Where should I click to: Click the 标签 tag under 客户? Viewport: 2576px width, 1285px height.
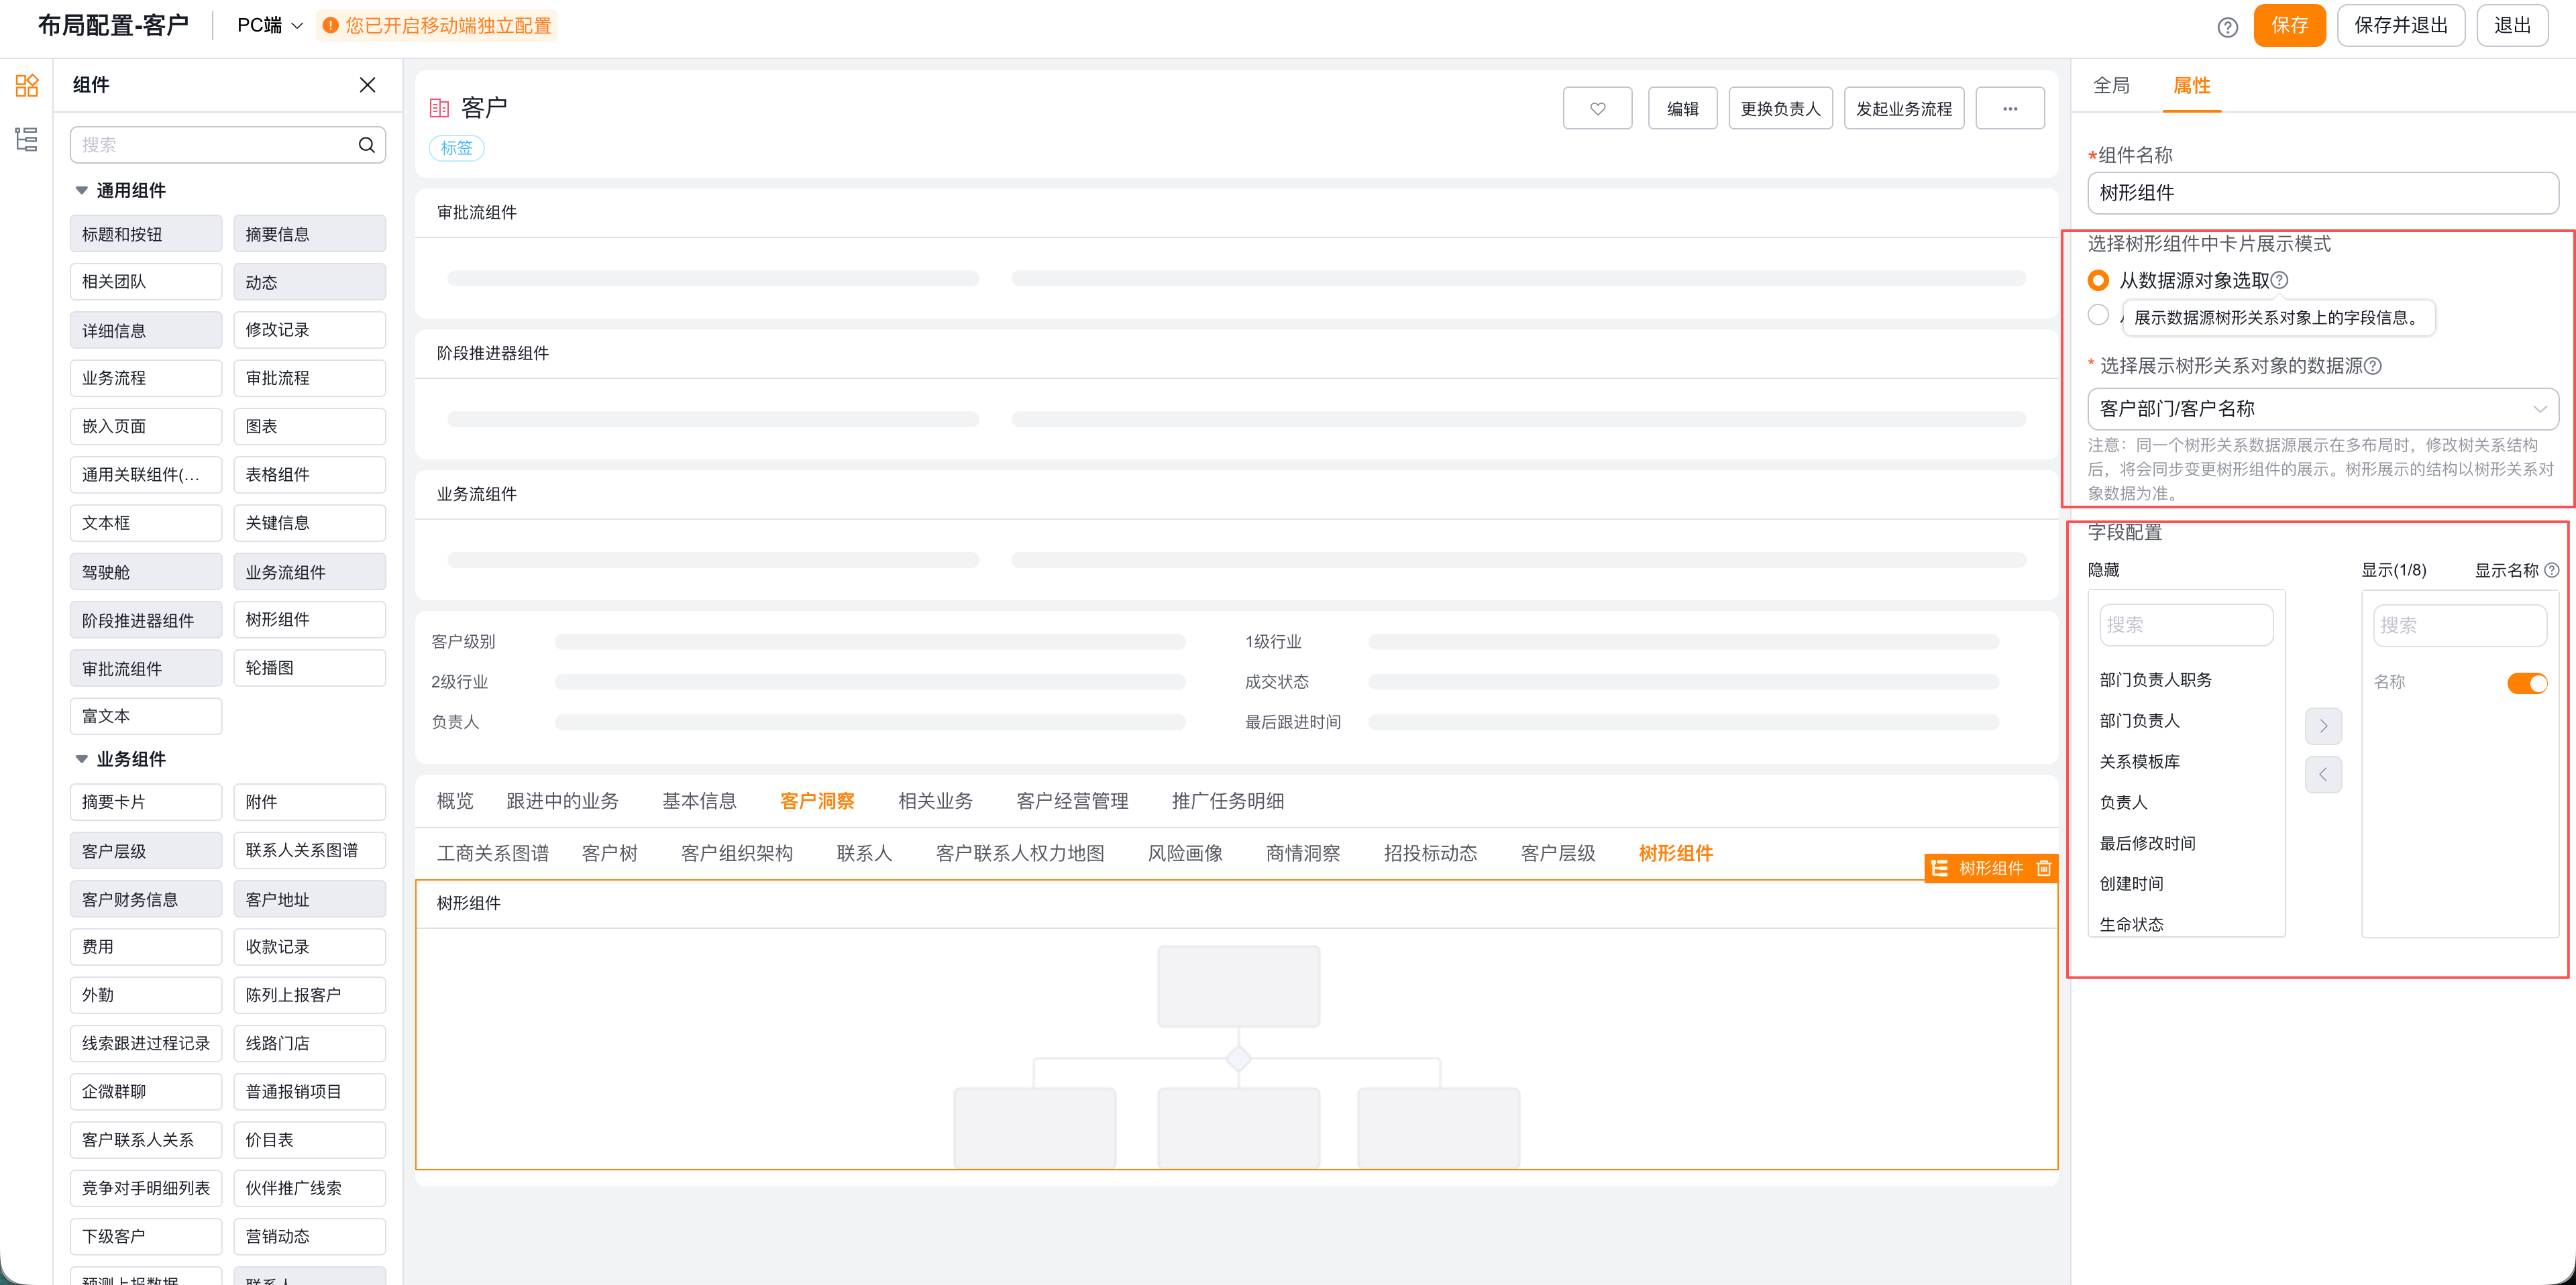[457, 148]
